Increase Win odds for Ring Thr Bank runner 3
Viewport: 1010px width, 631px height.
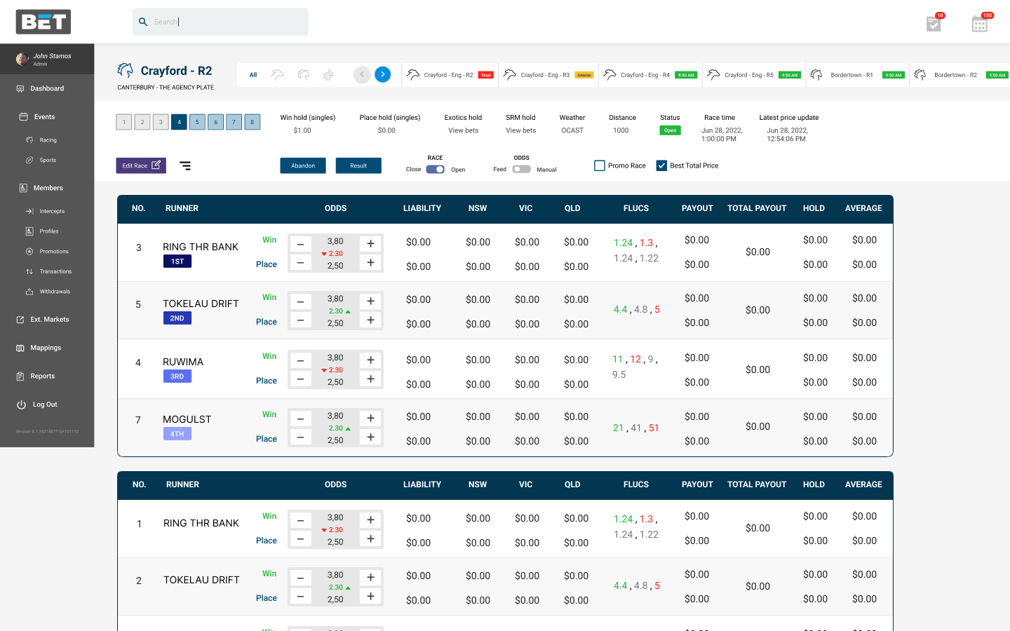pyautogui.click(x=370, y=243)
